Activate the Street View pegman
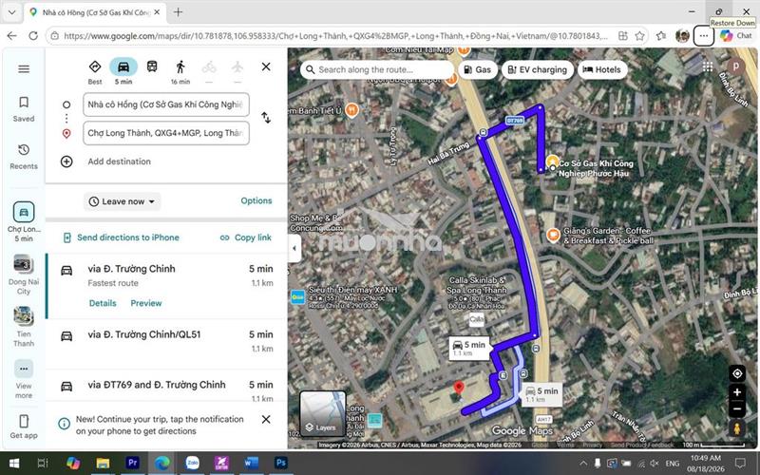The width and height of the screenshot is (760, 475). (737, 428)
